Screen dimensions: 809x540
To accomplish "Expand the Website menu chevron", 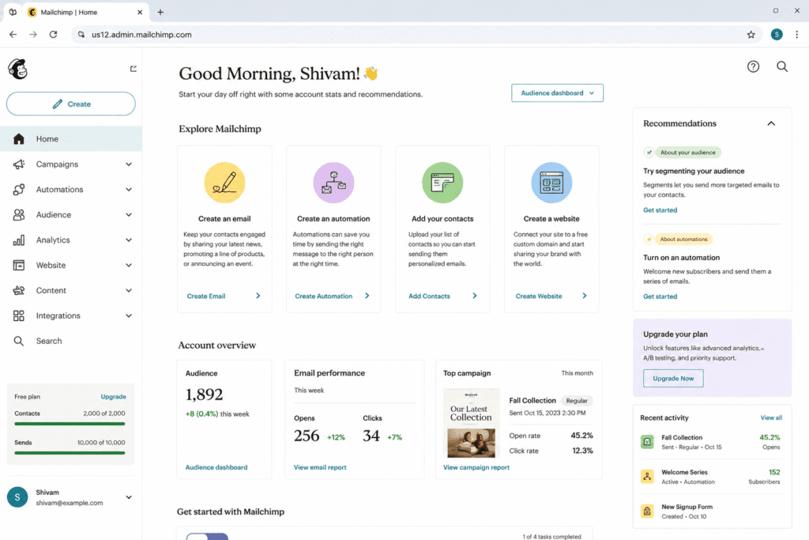I will [129, 266].
